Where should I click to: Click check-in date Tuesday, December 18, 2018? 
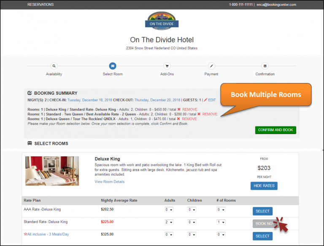pos(90,100)
